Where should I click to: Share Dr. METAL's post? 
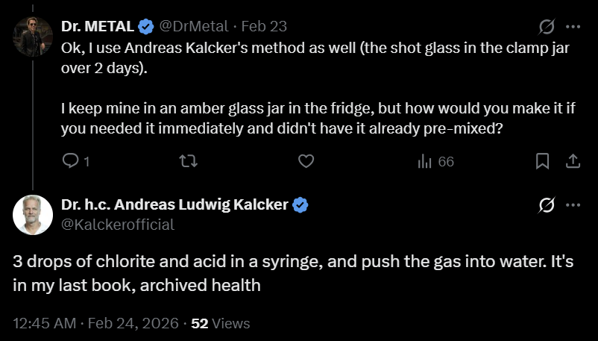point(573,161)
